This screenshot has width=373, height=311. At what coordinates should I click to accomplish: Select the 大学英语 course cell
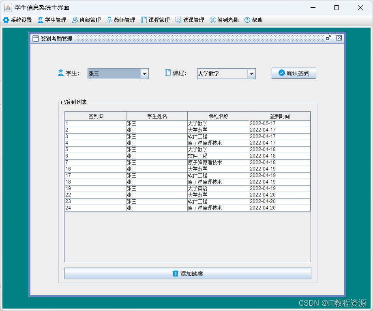click(219, 189)
